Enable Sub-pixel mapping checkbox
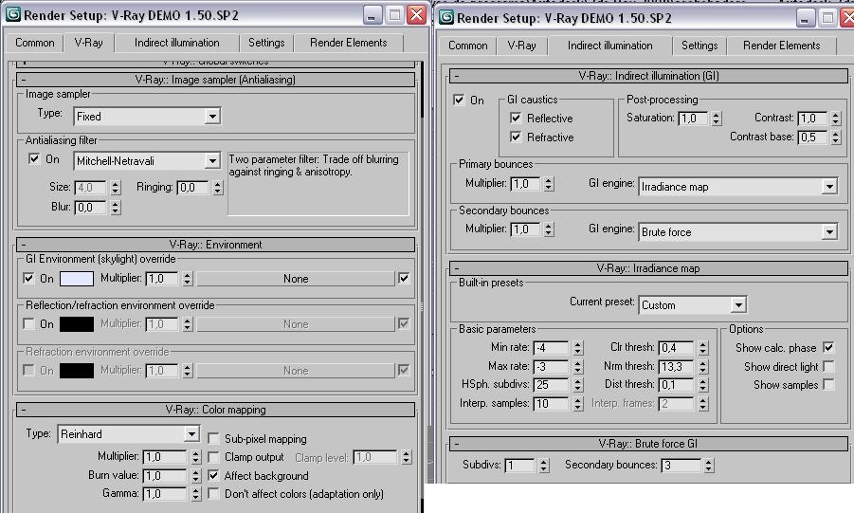The height and width of the screenshot is (513, 854). (214, 438)
